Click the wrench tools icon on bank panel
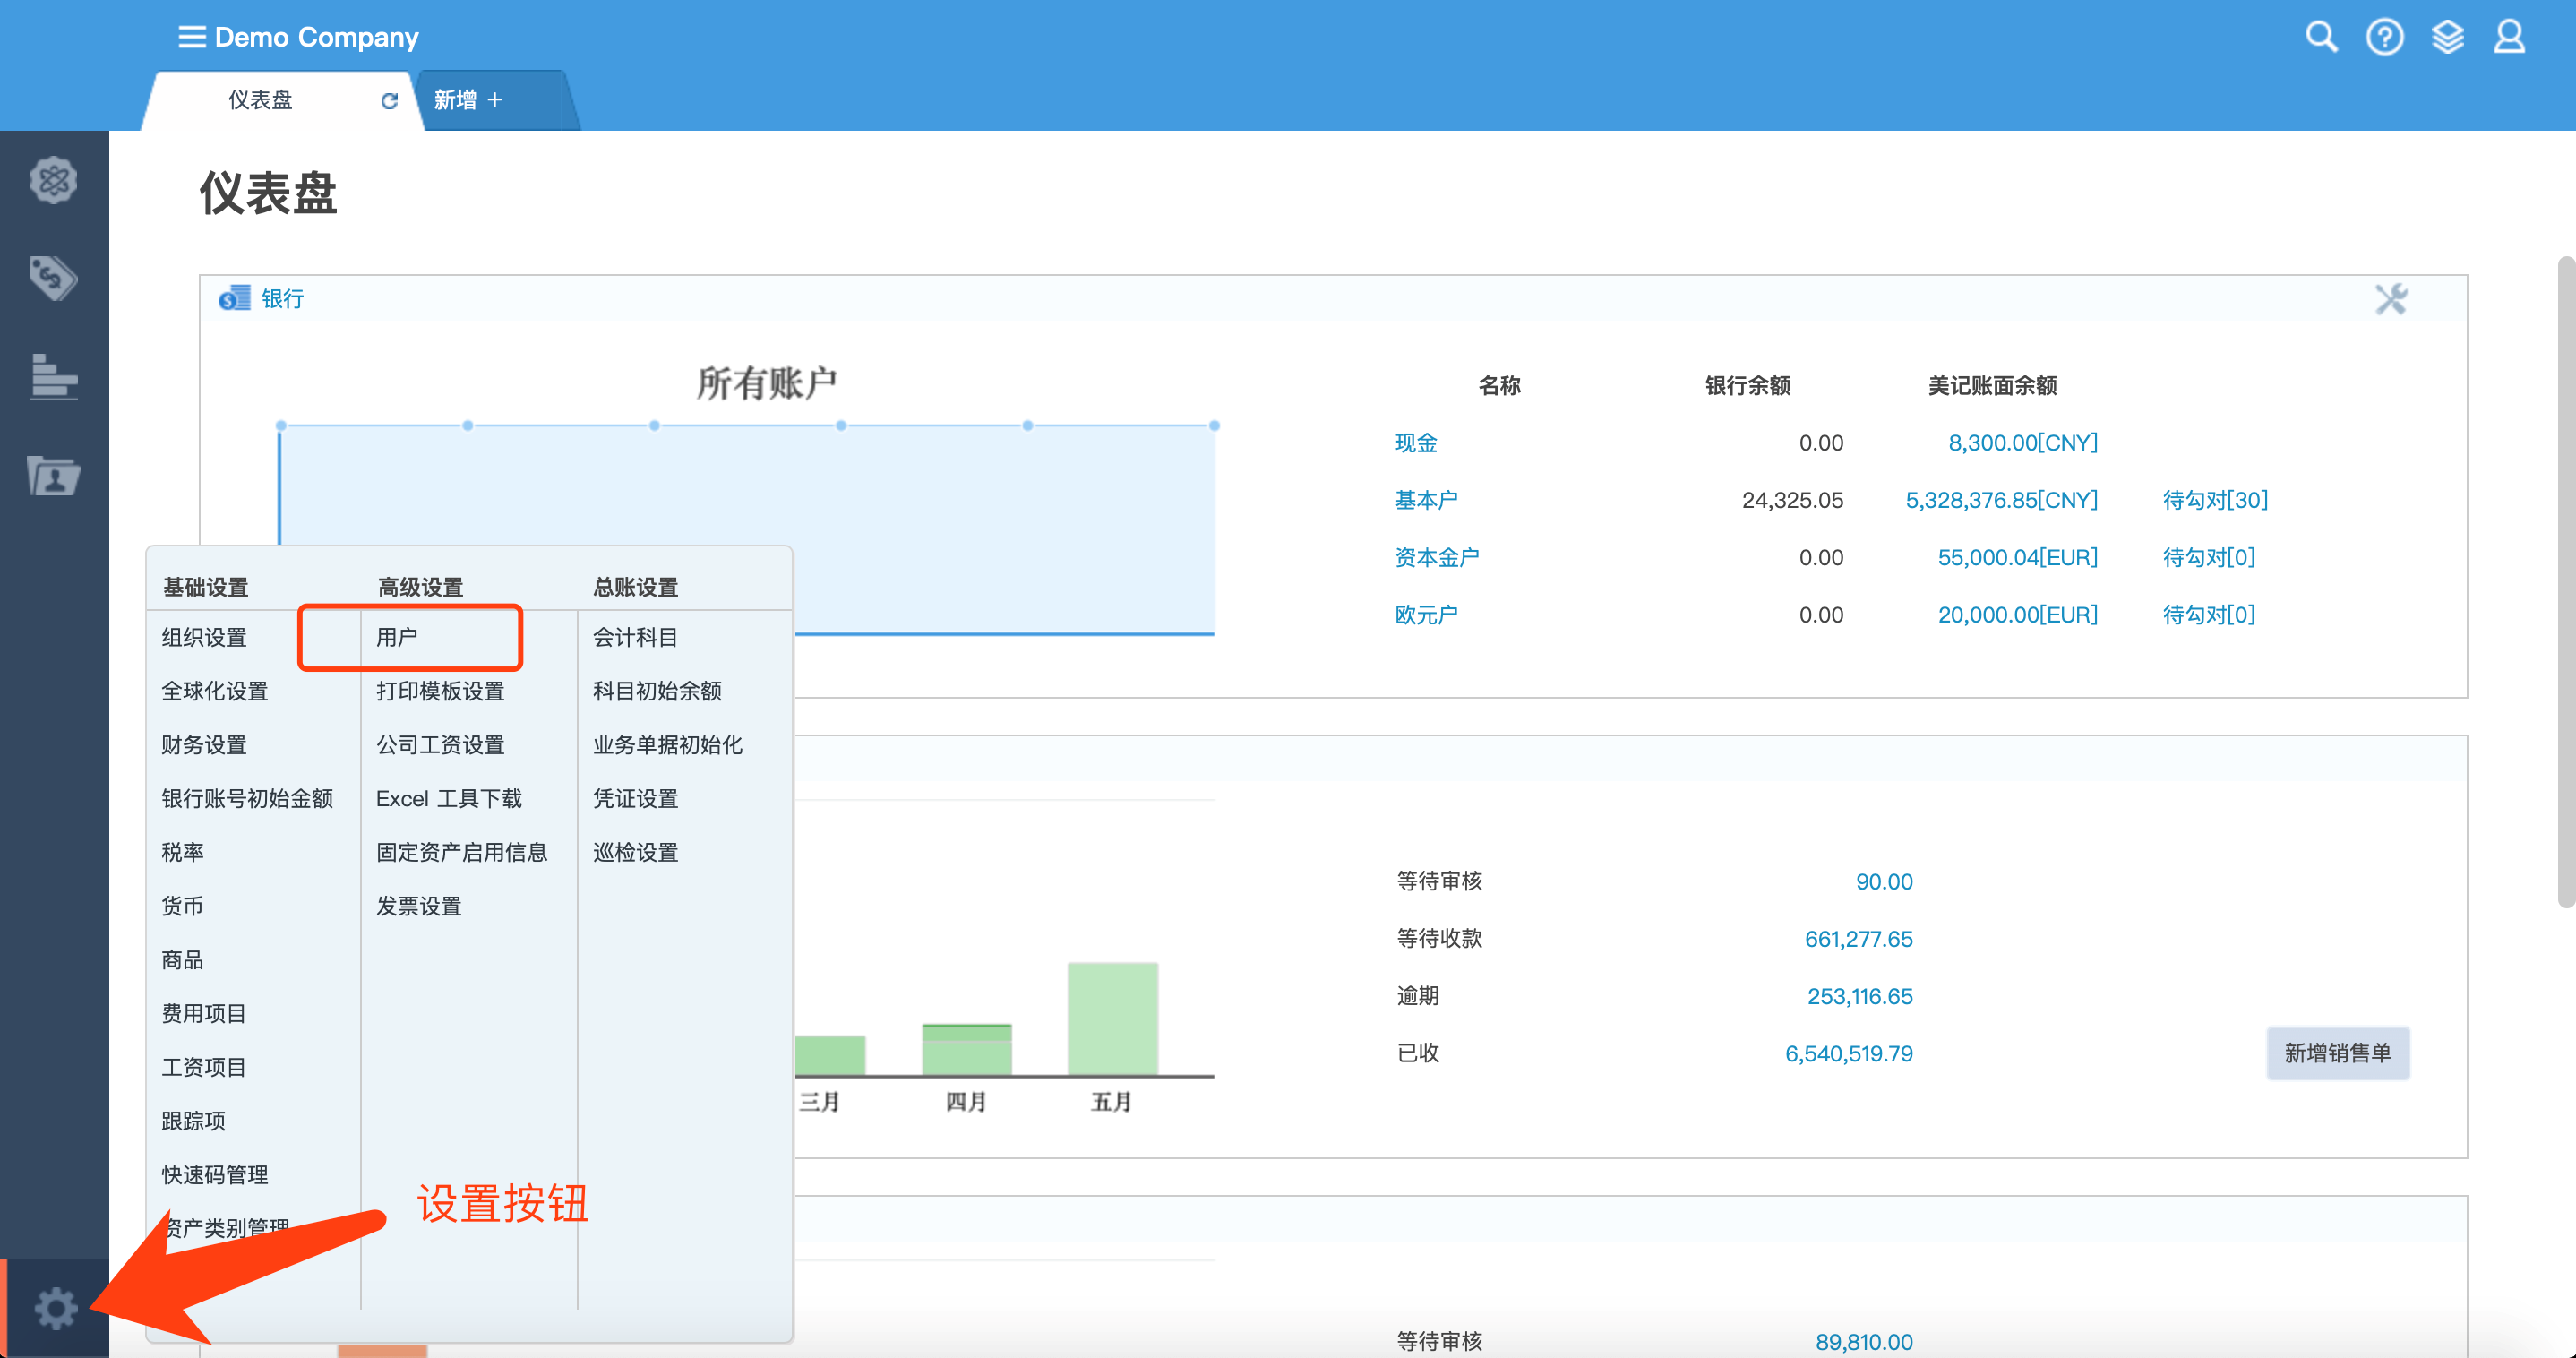The image size is (2576, 1358). coord(2391,299)
